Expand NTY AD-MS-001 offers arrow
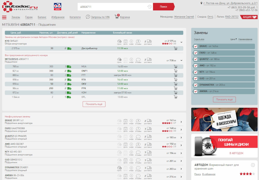The width and height of the screenshot is (259, 180). pos(181,153)
